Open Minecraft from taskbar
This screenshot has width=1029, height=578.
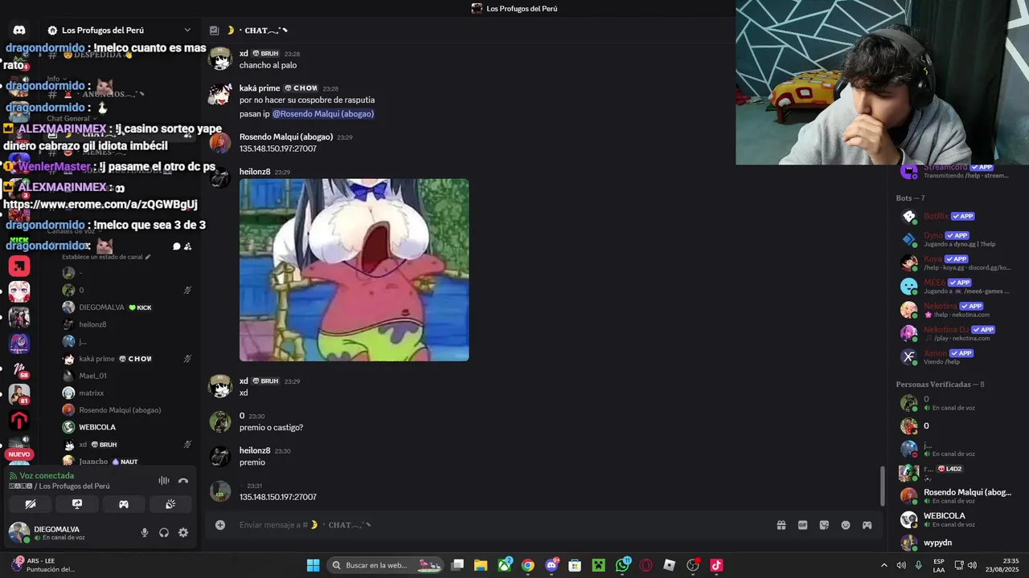[598, 565]
